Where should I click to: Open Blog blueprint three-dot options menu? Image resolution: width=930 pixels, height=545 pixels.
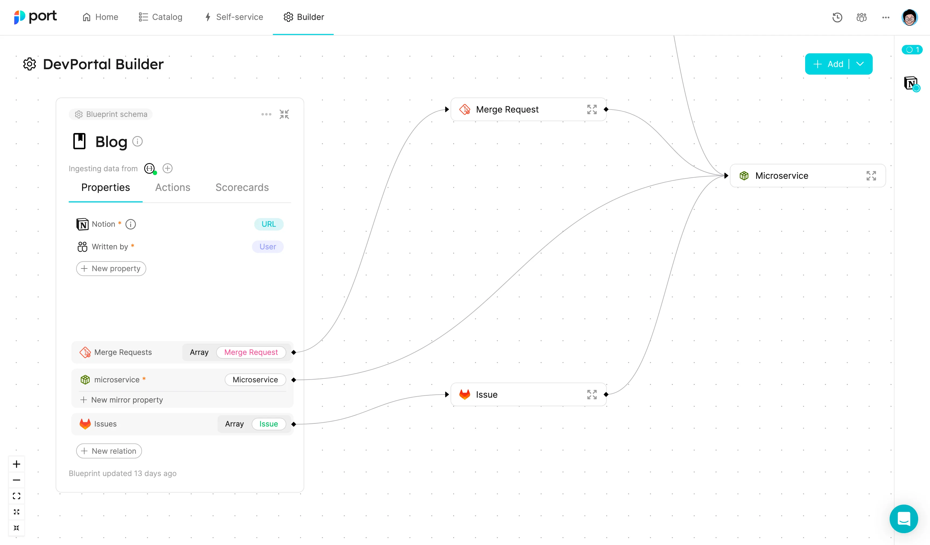pyautogui.click(x=266, y=114)
